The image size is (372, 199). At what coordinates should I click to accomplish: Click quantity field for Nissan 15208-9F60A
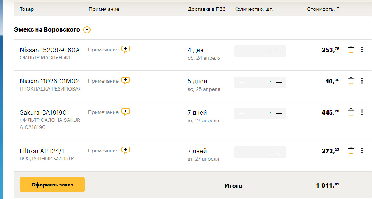(265, 51)
